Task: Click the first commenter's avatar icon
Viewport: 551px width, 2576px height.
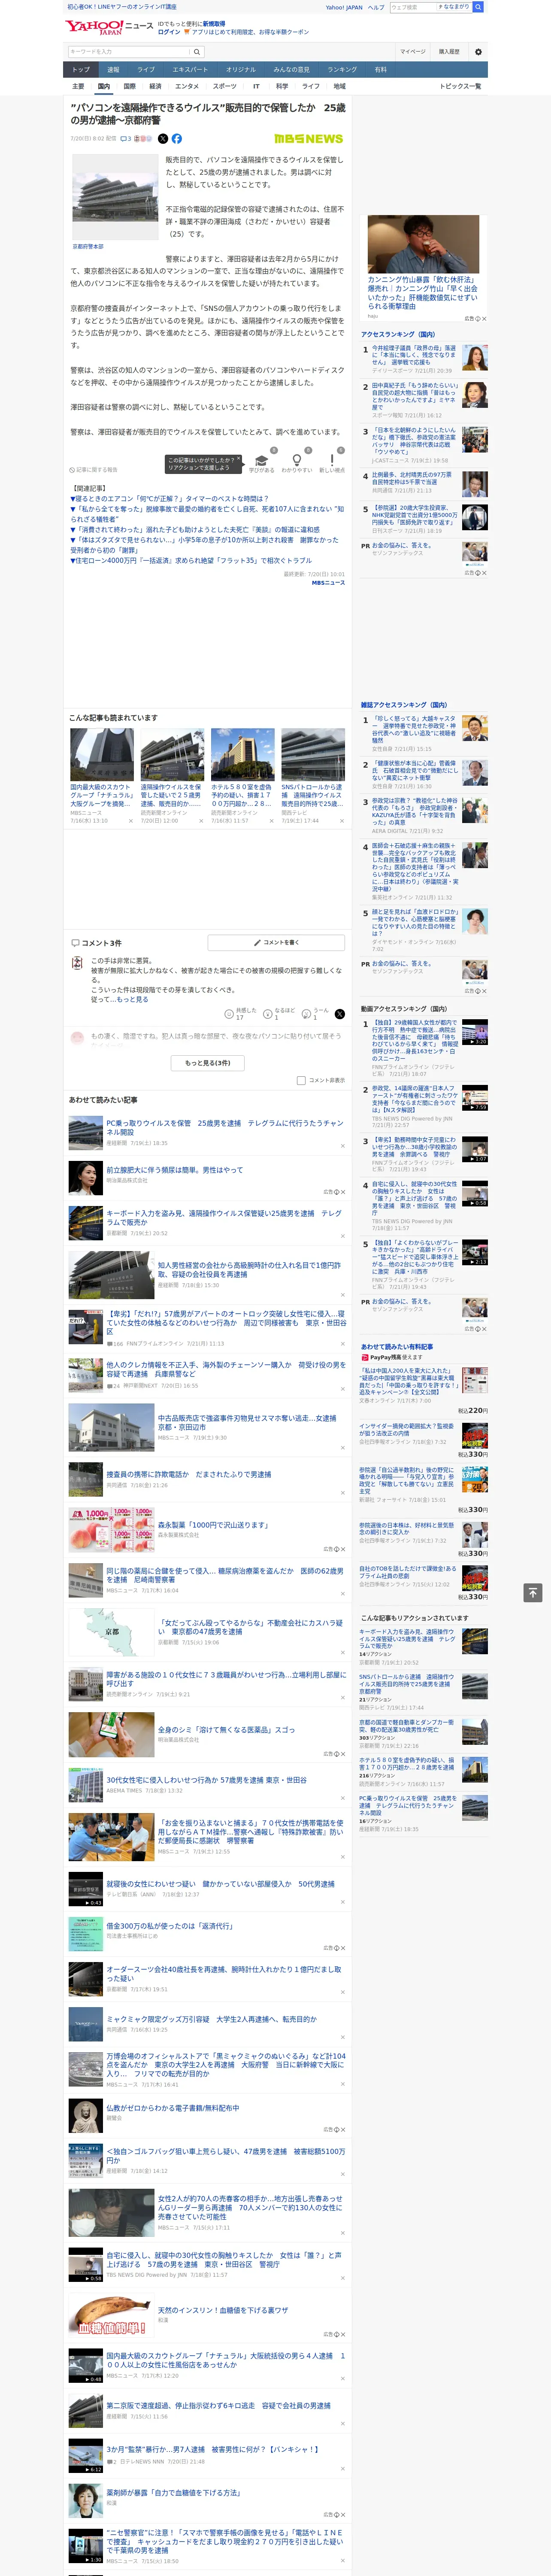Action: click(77, 963)
